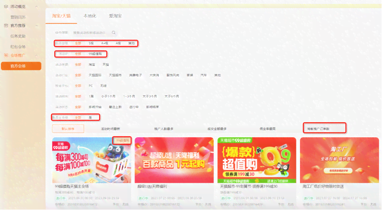Filter industry by 消费电子
Screen dimensions: 382x210
135,75
